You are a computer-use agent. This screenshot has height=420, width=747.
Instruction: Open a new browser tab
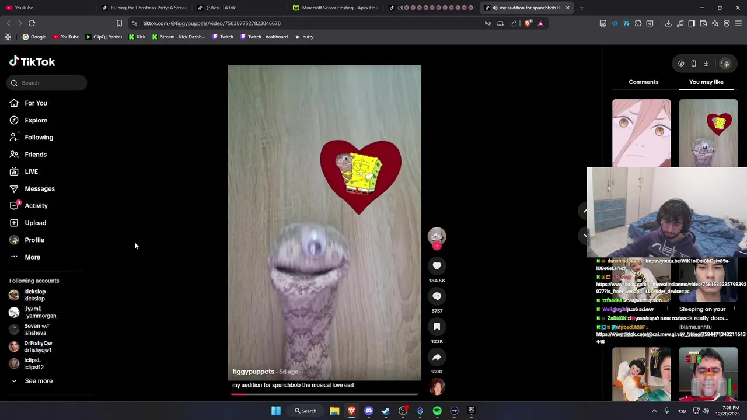click(582, 8)
